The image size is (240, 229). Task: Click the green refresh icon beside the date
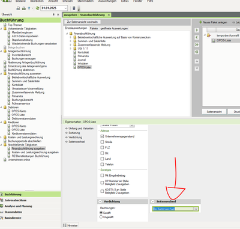(37, 8)
